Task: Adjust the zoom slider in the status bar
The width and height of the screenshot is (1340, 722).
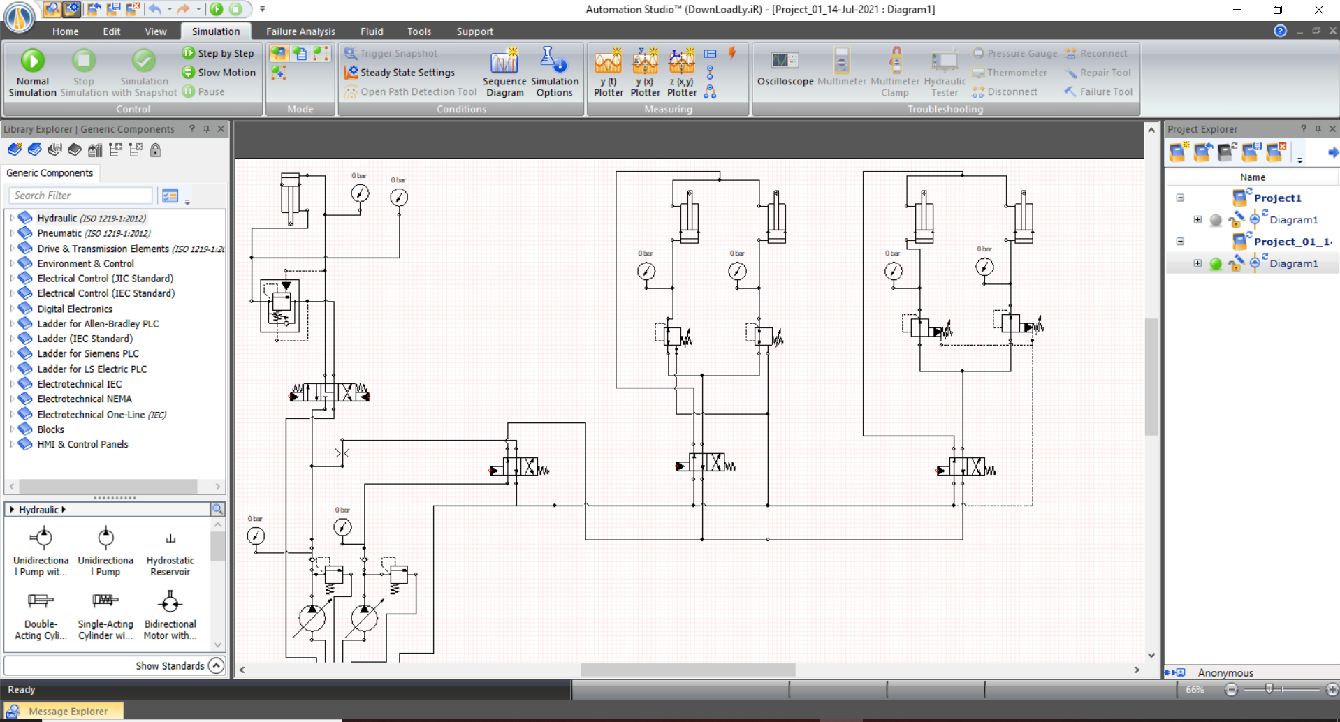Action: click(1269, 689)
